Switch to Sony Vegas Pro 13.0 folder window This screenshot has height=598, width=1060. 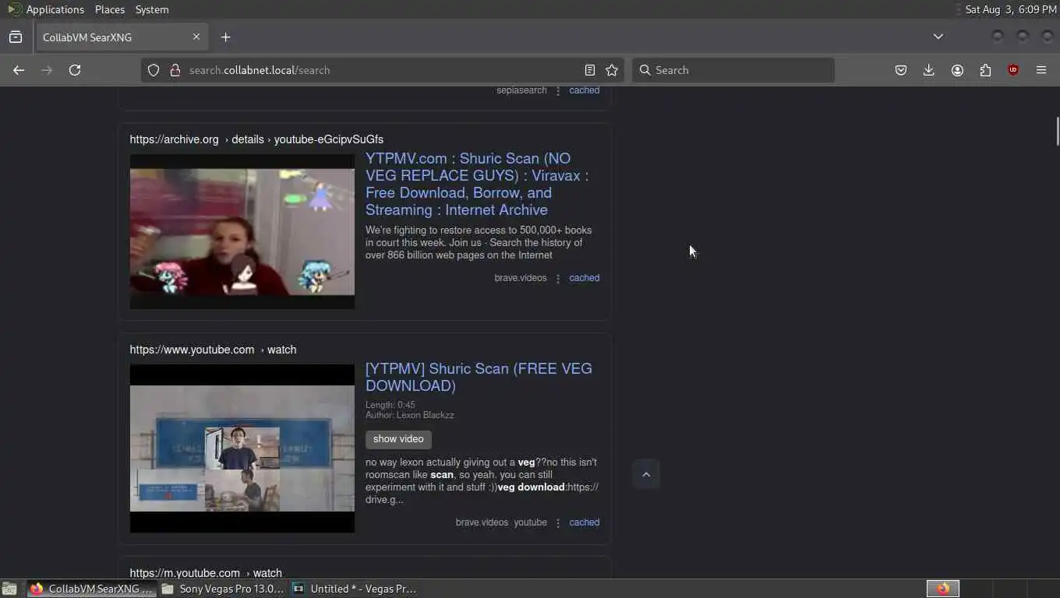(223, 589)
